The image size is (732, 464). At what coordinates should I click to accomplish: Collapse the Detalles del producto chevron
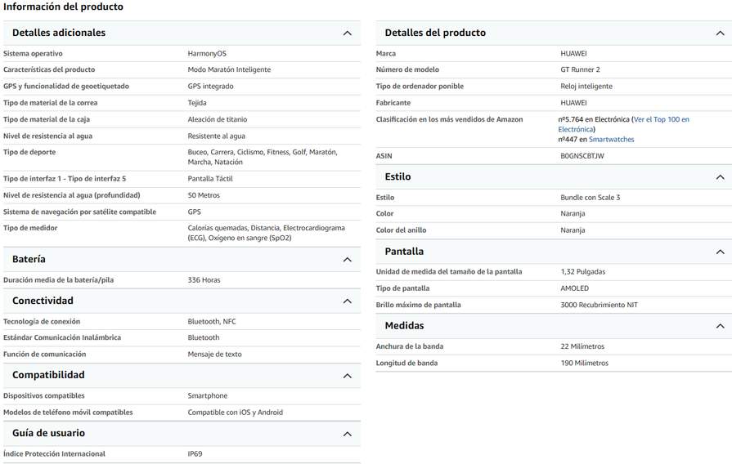(x=720, y=33)
